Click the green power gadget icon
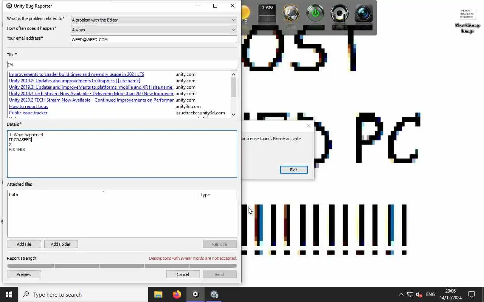The image size is (484, 302). [315, 14]
